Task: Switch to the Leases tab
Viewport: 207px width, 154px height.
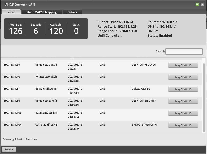Action: pos(11,12)
